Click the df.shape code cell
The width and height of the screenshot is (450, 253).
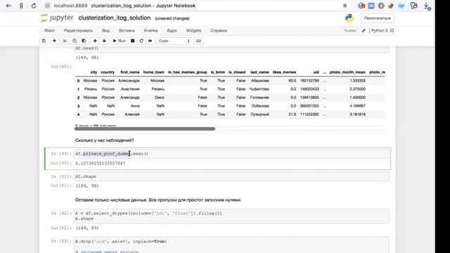(x=231, y=176)
